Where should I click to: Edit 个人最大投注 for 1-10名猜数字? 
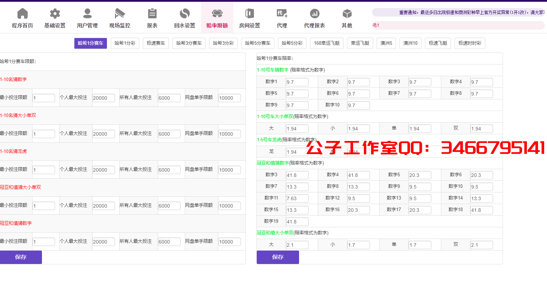[104, 98]
